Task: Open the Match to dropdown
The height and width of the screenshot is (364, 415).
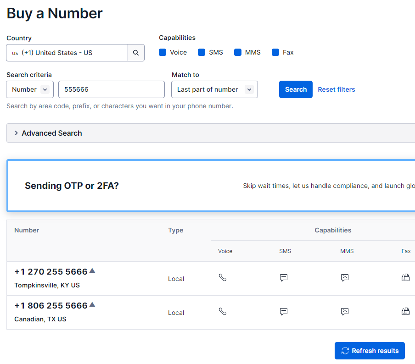Action: 215,89
